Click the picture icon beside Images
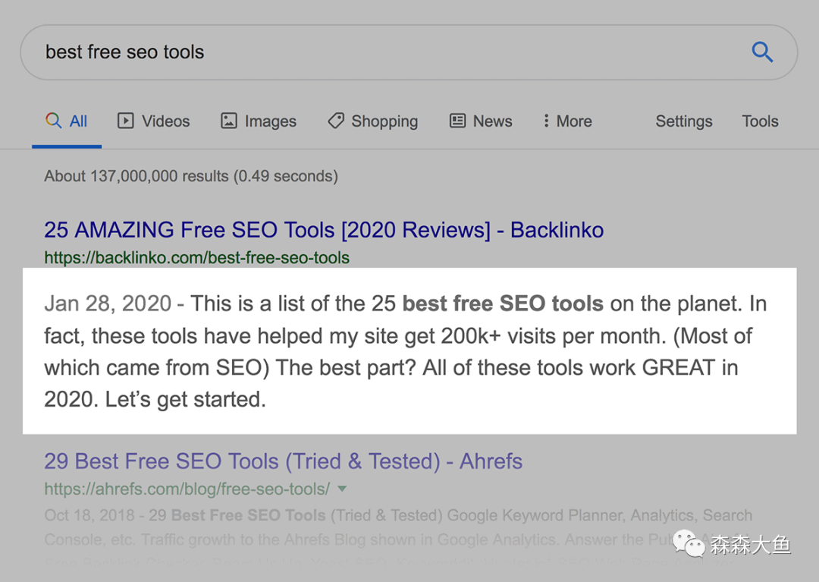Image resolution: width=819 pixels, height=582 pixels. click(x=228, y=121)
